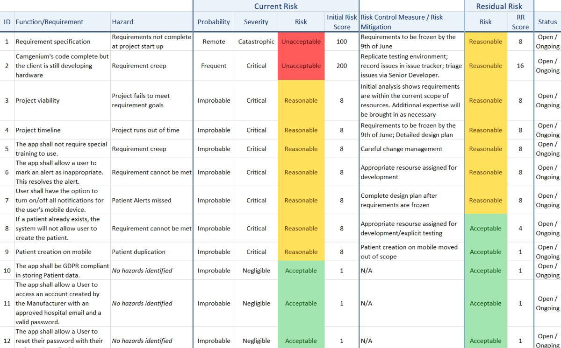Select the Frequent probability cell
The width and height of the screenshot is (561, 348).
click(214, 66)
